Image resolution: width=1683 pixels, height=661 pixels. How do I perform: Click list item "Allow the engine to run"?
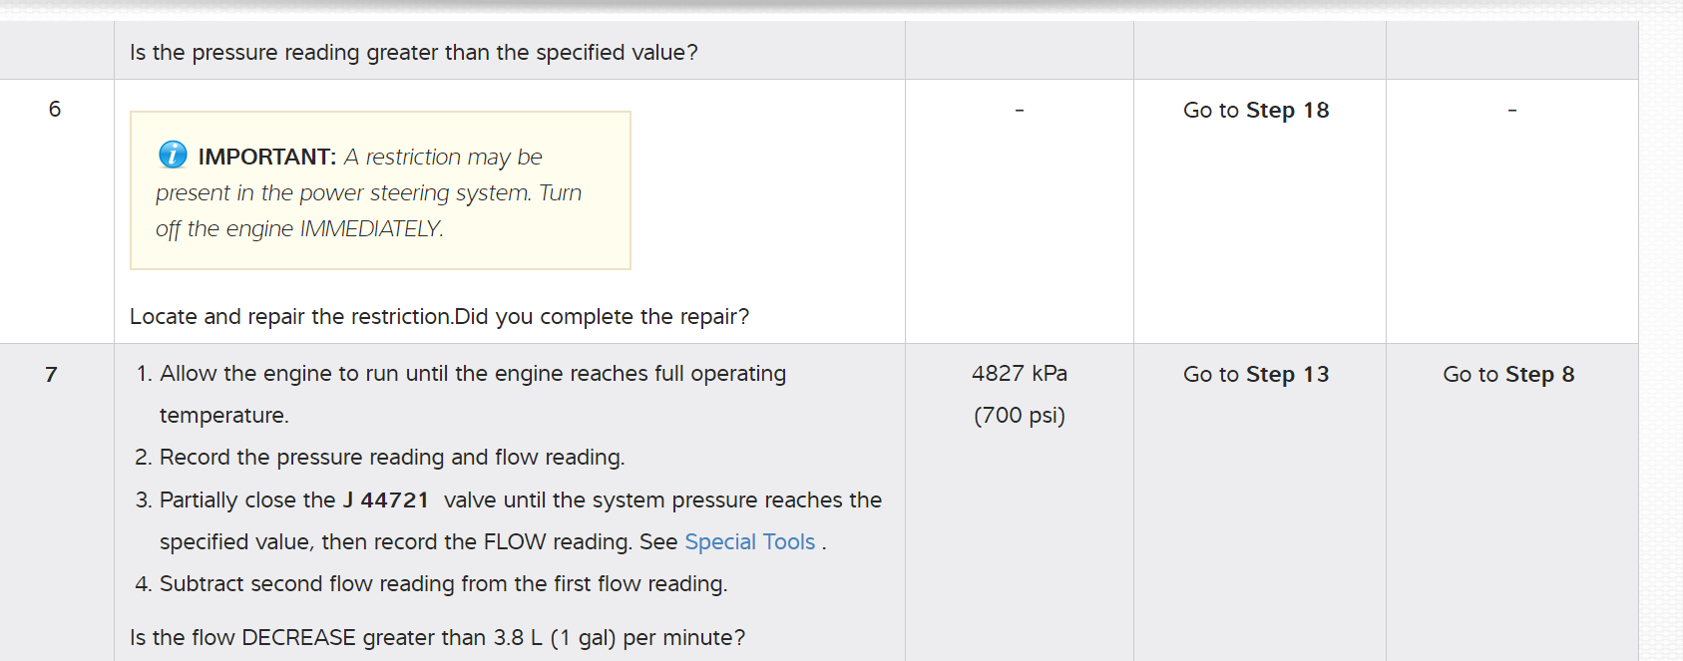472,373
